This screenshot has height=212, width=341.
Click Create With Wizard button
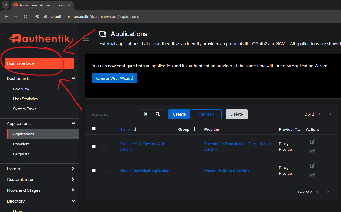click(114, 78)
